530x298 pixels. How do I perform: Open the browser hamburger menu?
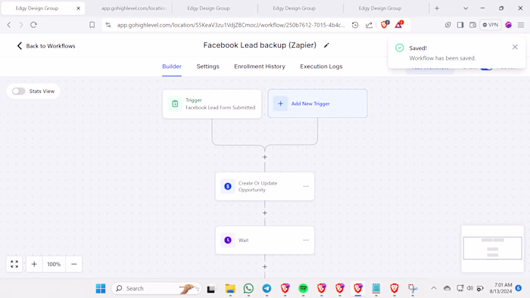coord(521,25)
